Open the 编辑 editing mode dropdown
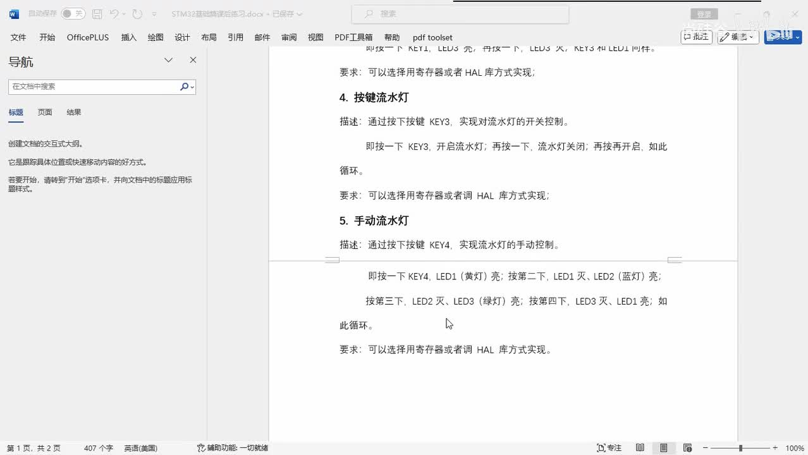Viewport: 808px width, 455px height. point(738,37)
